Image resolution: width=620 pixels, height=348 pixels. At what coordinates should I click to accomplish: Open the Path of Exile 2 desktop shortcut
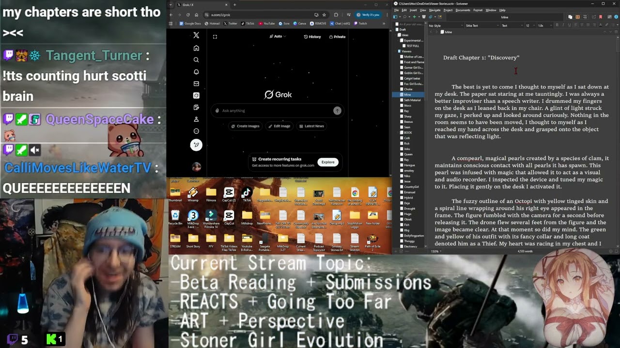(372, 241)
